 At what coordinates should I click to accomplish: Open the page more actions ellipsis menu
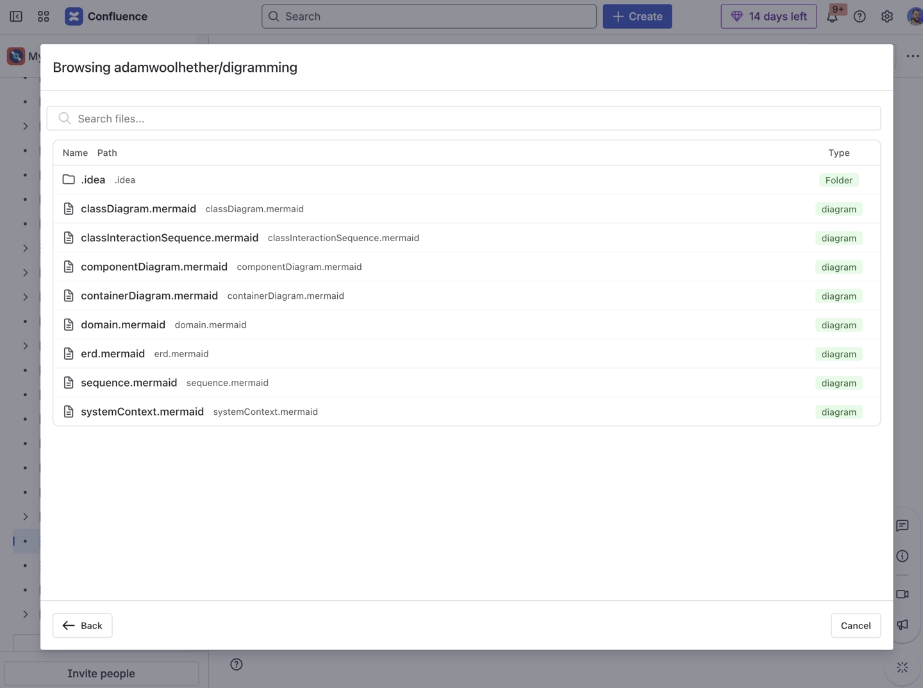point(913,56)
